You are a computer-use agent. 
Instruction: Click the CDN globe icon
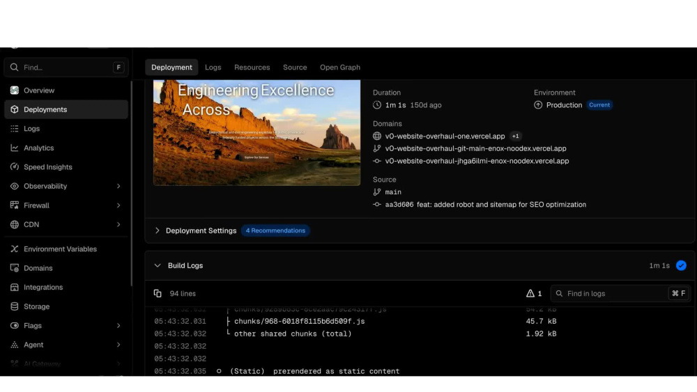click(x=14, y=224)
